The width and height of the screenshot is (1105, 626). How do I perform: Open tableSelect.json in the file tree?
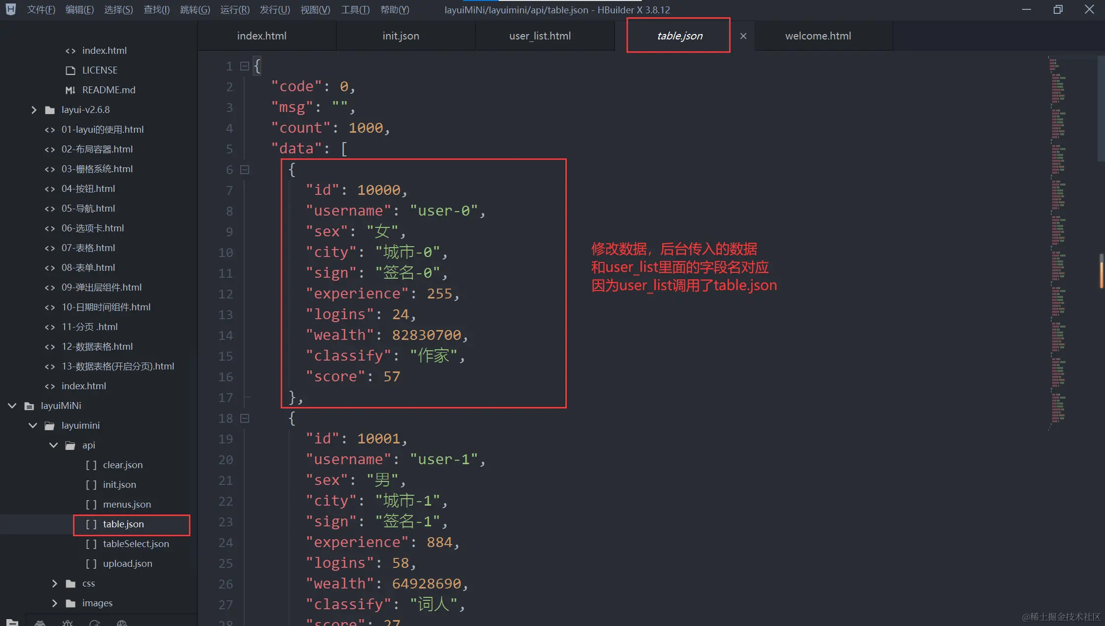point(136,544)
